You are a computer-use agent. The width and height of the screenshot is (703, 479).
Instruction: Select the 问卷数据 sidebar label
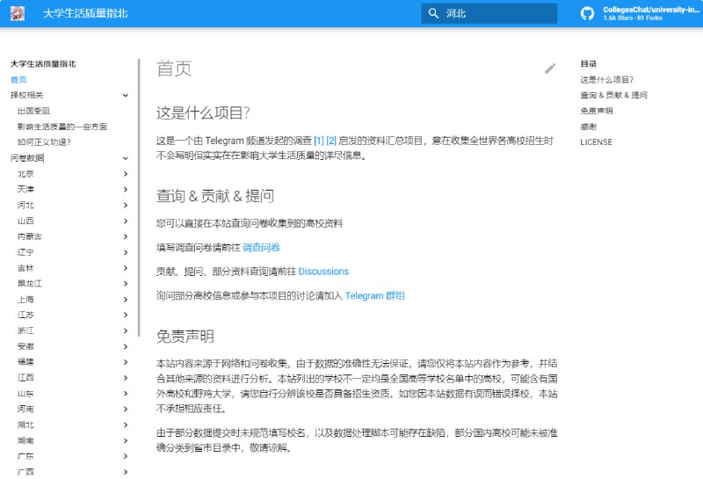pyautogui.click(x=27, y=158)
